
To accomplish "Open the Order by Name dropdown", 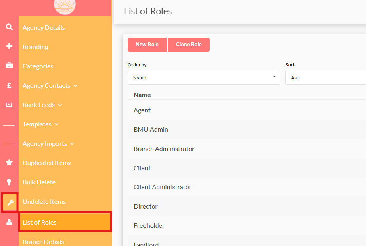I will 204,77.
